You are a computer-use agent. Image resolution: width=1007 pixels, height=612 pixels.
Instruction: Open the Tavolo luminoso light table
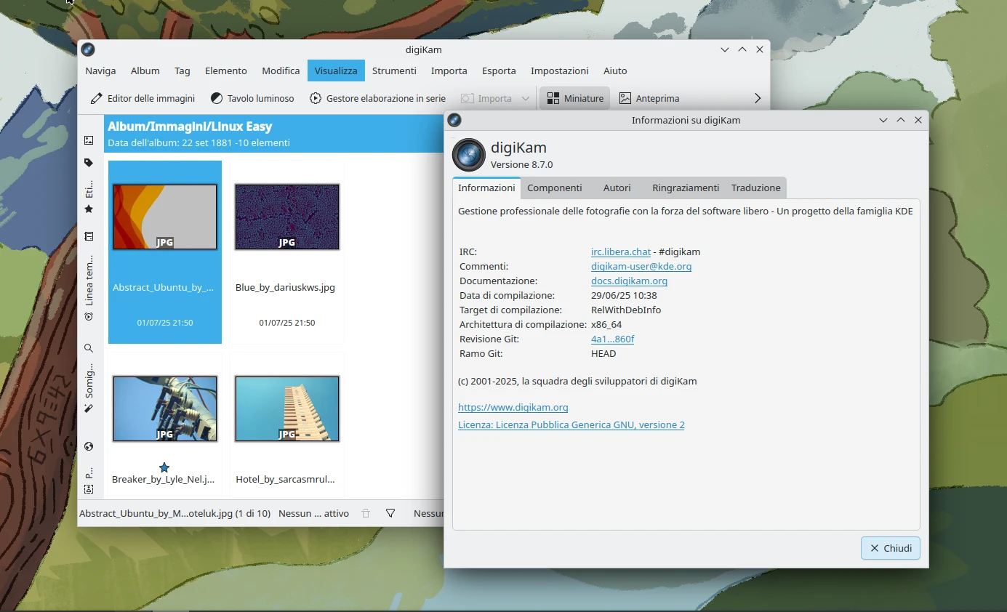[x=252, y=98]
